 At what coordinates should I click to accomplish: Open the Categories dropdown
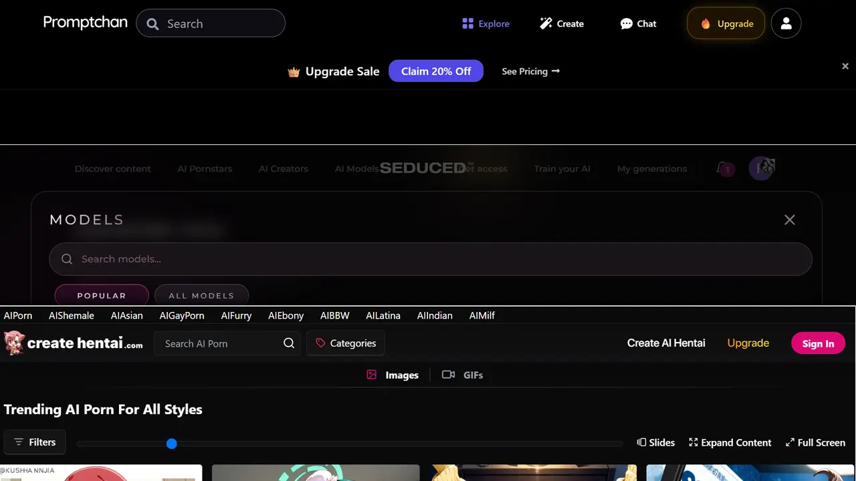[346, 343]
